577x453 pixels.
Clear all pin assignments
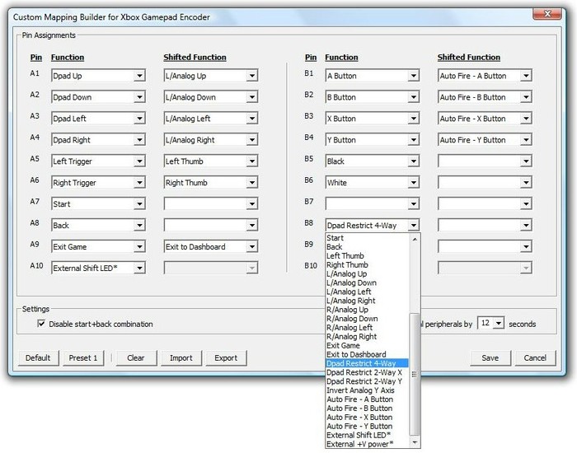point(136,357)
